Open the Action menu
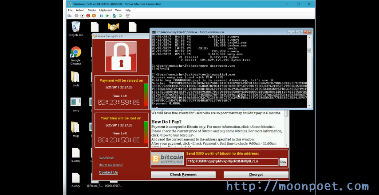379x195 pixels. point(80,10)
